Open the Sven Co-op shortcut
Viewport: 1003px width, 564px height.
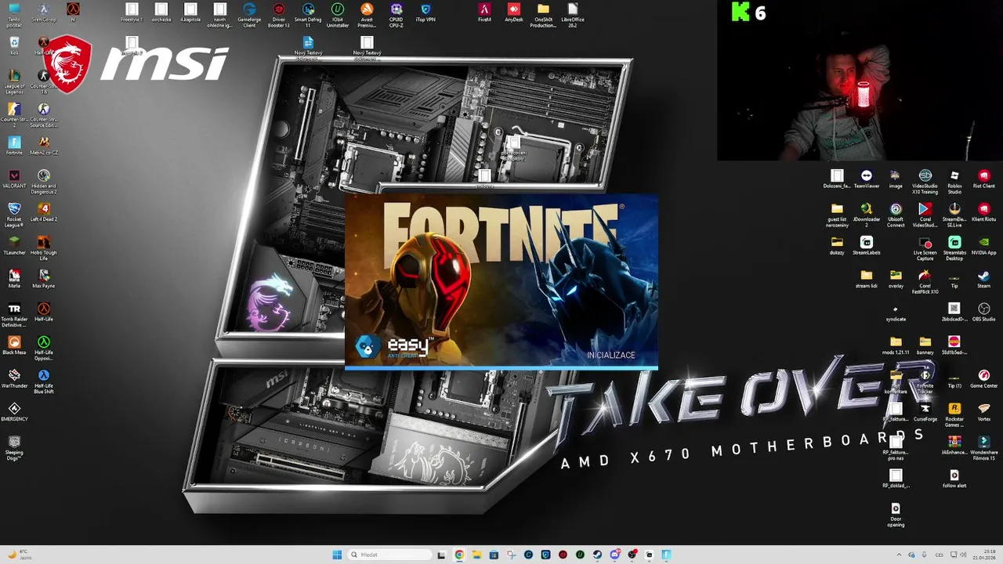pos(44,13)
